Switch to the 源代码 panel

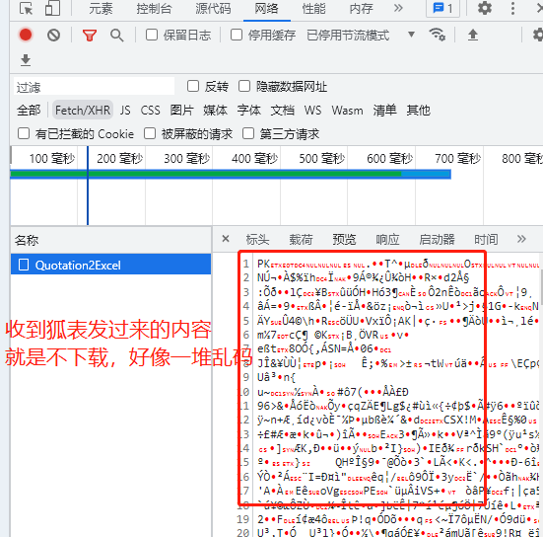[x=213, y=9]
